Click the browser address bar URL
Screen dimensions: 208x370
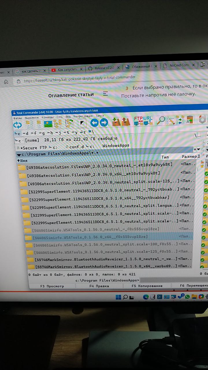80,79
